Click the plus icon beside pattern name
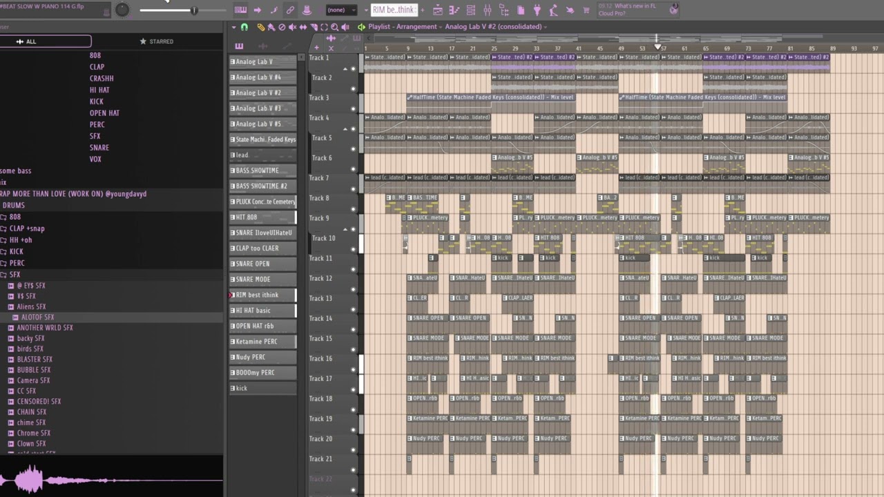The width and height of the screenshot is (884, 497). click(423, 10)
